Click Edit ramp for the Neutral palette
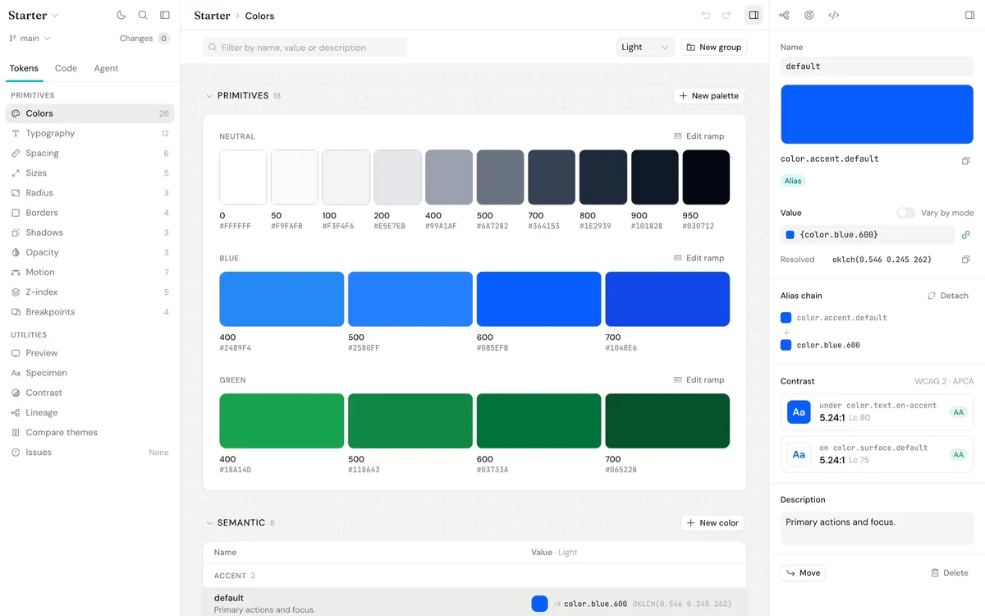 tap(699, 136)
